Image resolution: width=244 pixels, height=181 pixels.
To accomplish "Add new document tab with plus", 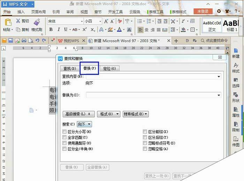I will pos(176,41).
